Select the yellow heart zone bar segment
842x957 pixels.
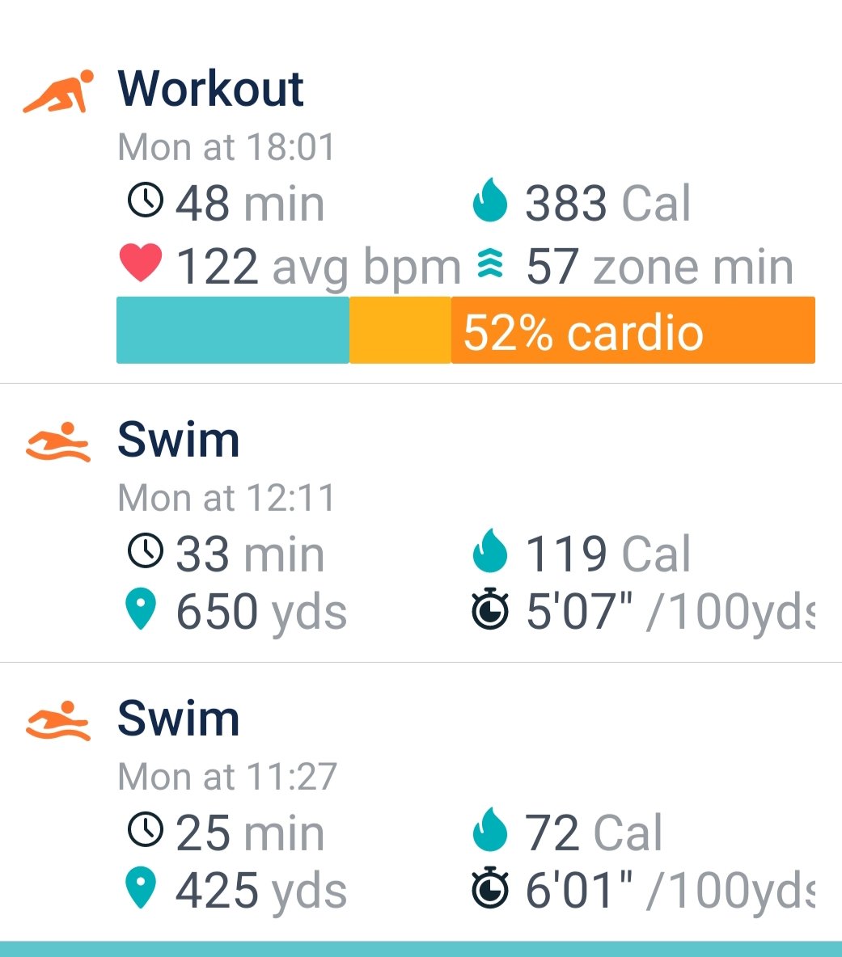pyautogui.click(x=400, y=331)
